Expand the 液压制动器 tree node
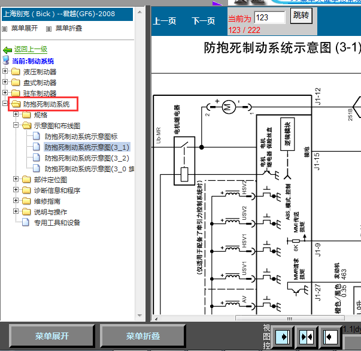Screen dimensions: 361x351 [x=5, y=71]
